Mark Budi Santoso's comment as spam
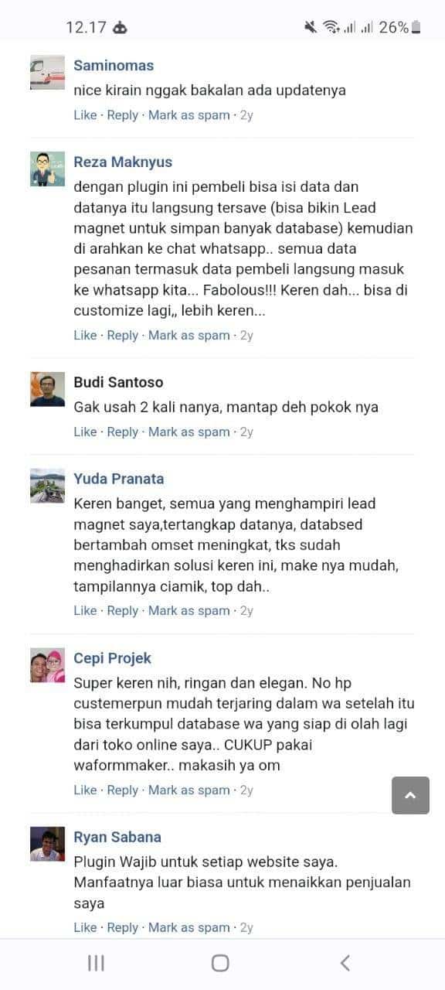This screenshot has height=990, width=445. point(189,432)
